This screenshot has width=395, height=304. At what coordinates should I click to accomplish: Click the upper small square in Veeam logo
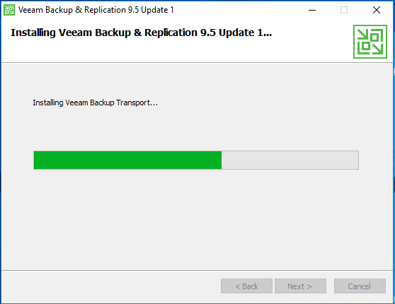[x=374, y=37]
